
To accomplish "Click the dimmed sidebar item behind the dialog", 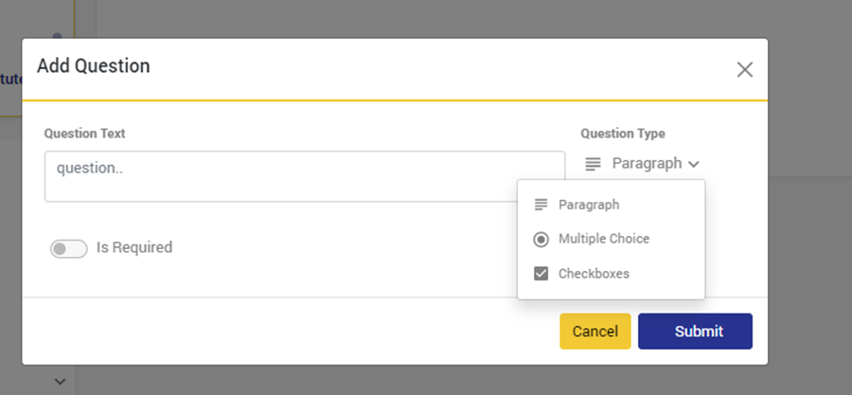I will [x=11, y=80].
